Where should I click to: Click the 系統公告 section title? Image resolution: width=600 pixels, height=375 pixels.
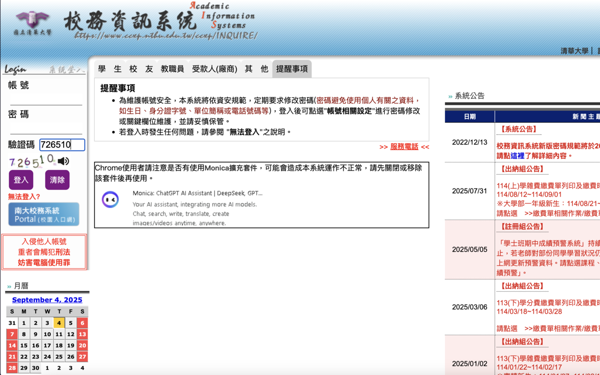[x=470, y=96]
